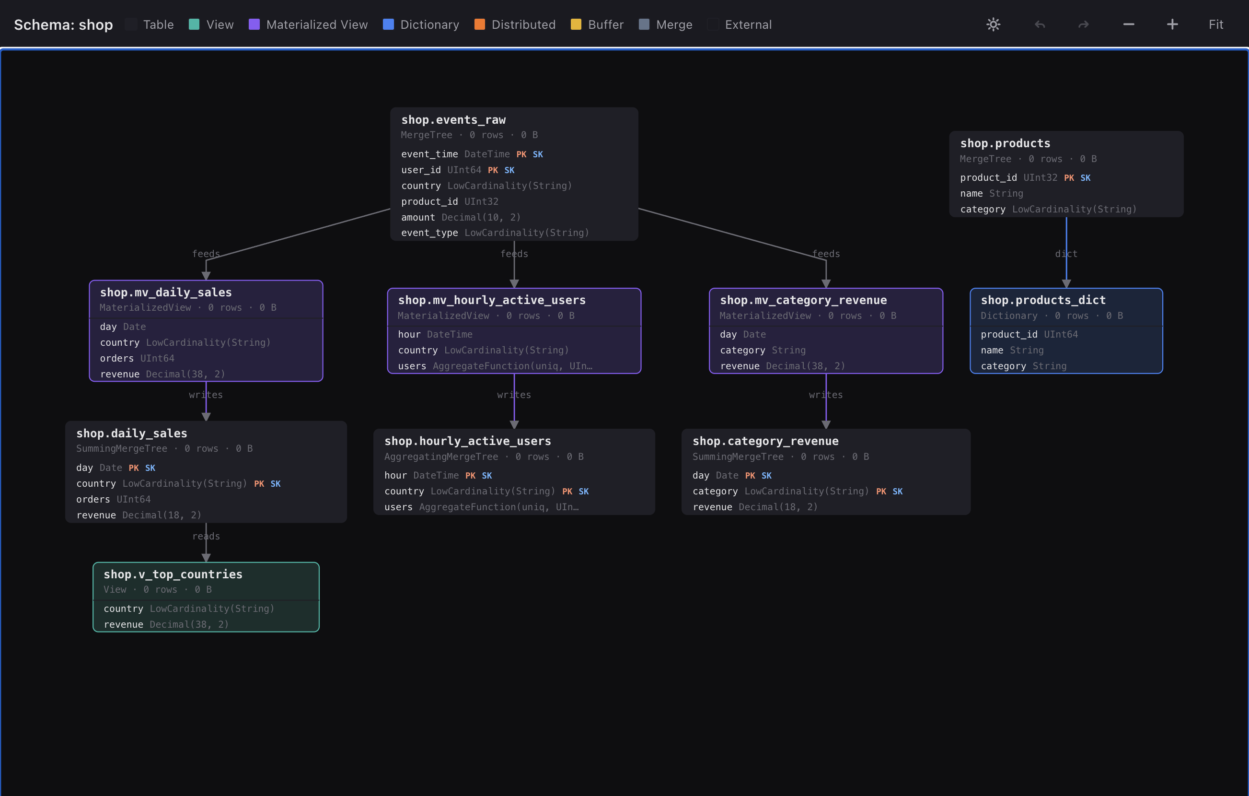The height and width of the screenshot is (796, 1249).
Task: Select the shop.mv_daily_sales node header
Action: (x=206, y=299)
